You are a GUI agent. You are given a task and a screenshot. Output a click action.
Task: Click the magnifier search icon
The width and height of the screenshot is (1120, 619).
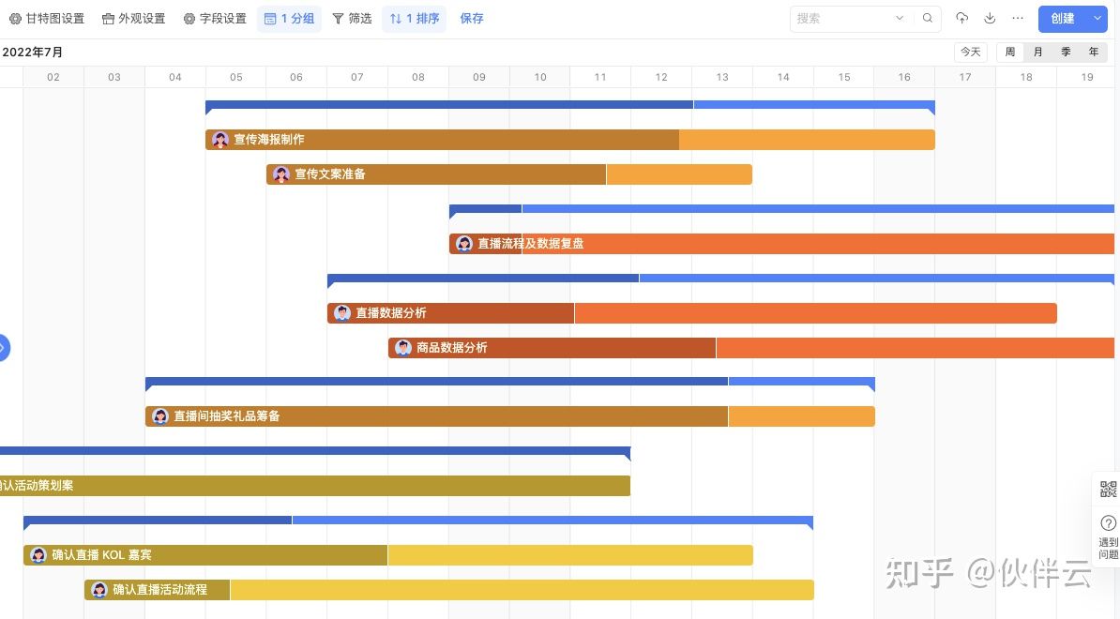pos(927,19)
